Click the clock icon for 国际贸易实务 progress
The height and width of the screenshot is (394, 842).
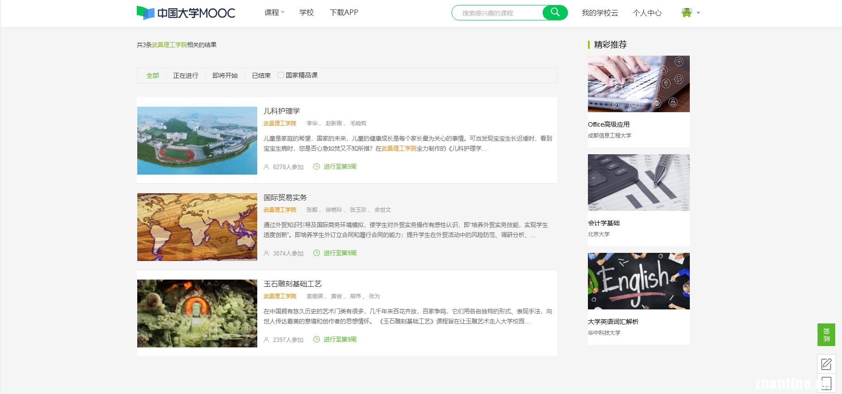tap(317, 253)
